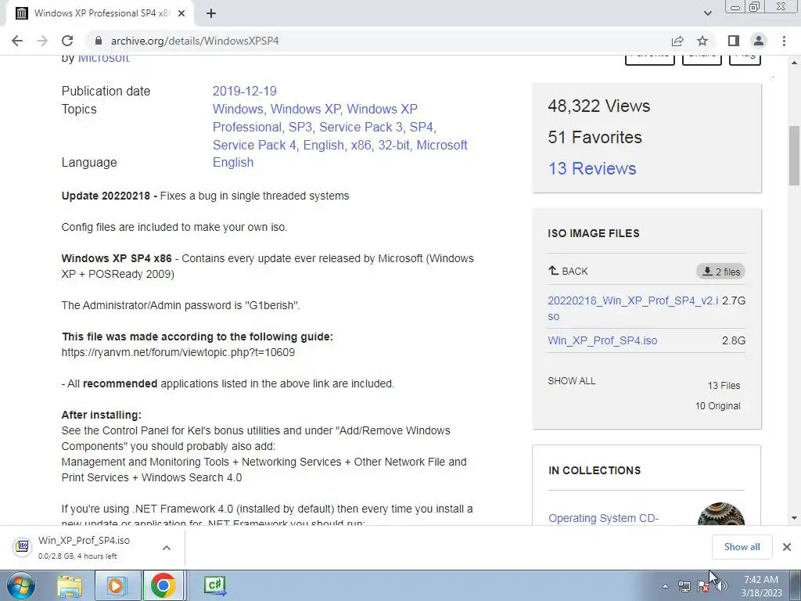This screenshot has height=601, width=801.
Task: Show hidden tray icons arrow
Action: [x=665, y=586]
